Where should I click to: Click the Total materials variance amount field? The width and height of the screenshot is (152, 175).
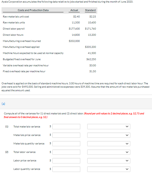click(66, 127)
